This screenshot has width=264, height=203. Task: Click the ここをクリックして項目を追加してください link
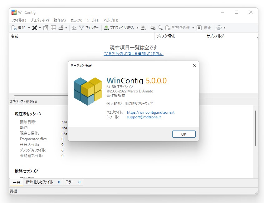[x=133, y=54]
